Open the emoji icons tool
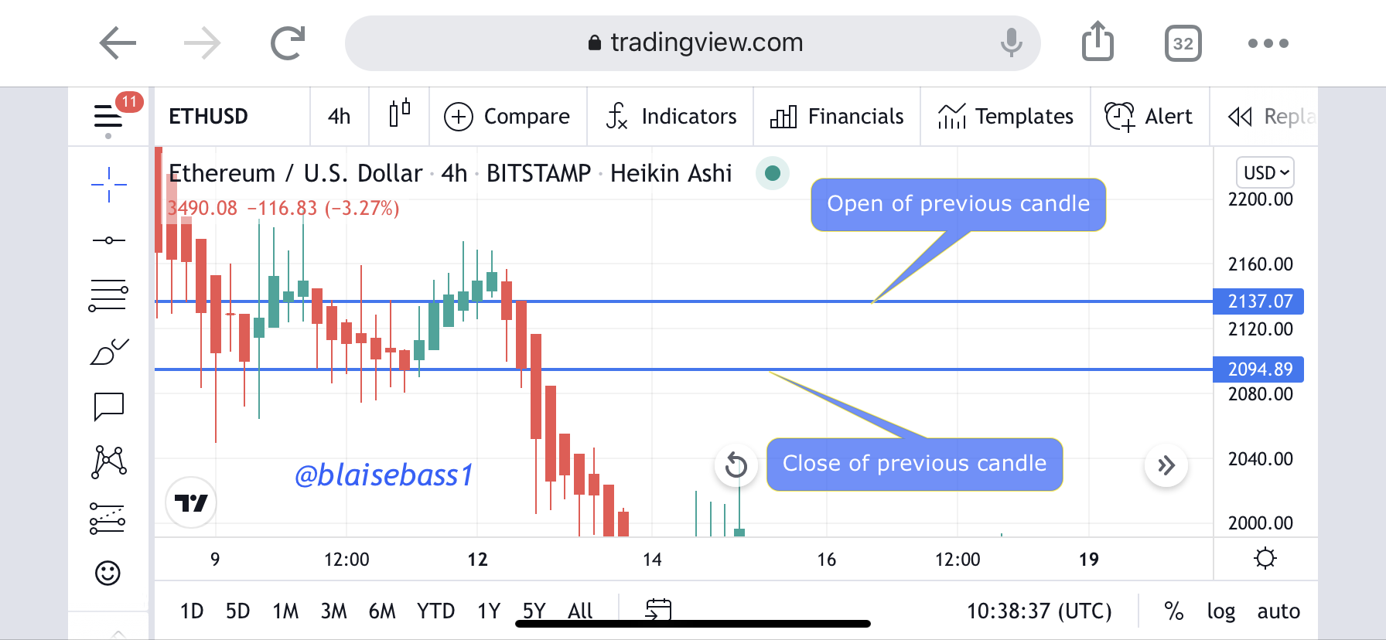 [108, 573]
